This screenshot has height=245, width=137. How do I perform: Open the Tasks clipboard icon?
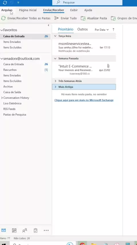point(35,230)
